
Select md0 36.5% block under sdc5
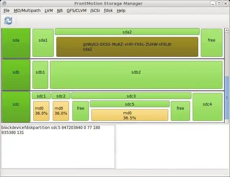[x=130, y=115]
